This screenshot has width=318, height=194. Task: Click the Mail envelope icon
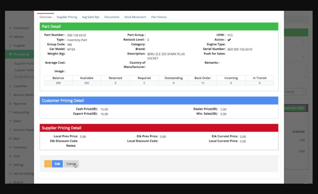coord(10,139)
